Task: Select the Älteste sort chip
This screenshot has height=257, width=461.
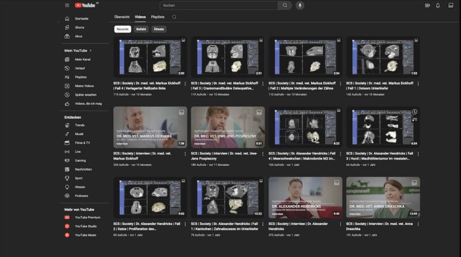Action: [x=159, y=29]
